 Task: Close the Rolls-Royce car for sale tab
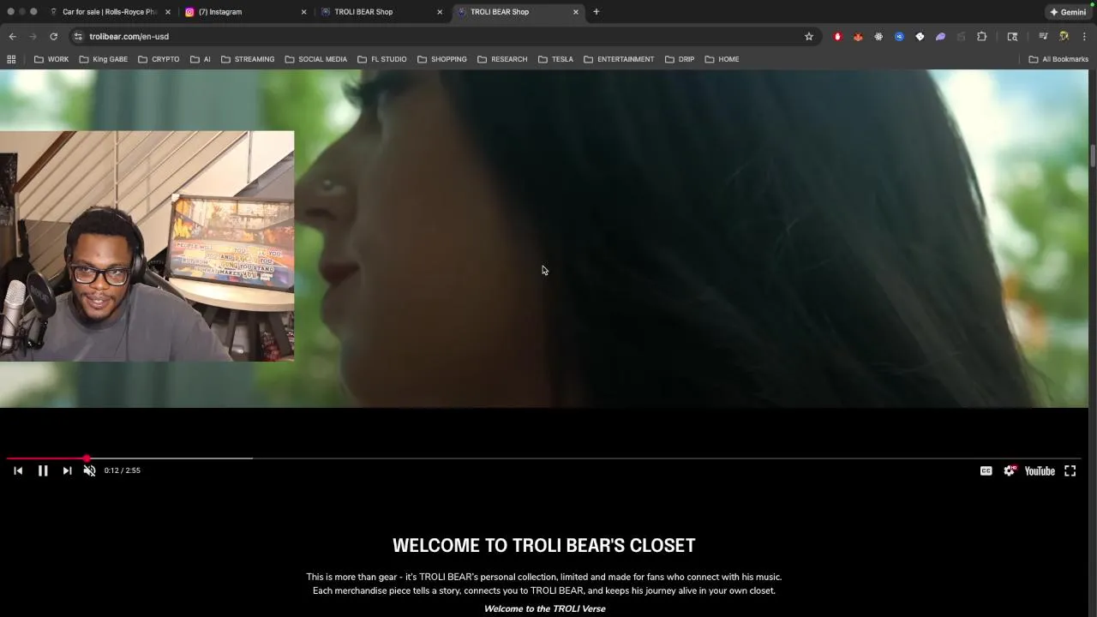[168, 12]
